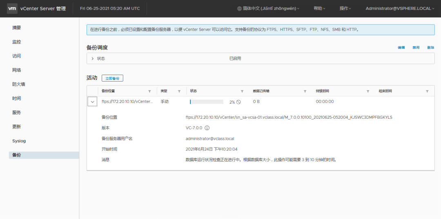The height and width of the screenshot is (219, 441).
Task: Click the database health check message text
Action: [x=261, y=160]
